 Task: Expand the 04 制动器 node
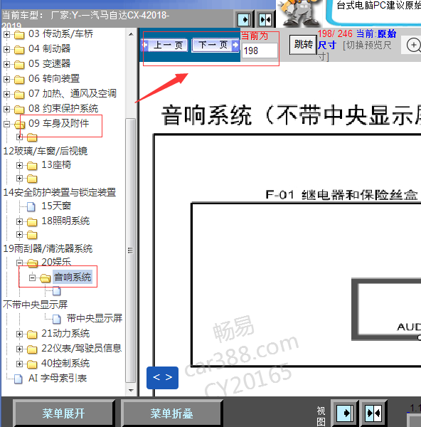tap(6, 50)
